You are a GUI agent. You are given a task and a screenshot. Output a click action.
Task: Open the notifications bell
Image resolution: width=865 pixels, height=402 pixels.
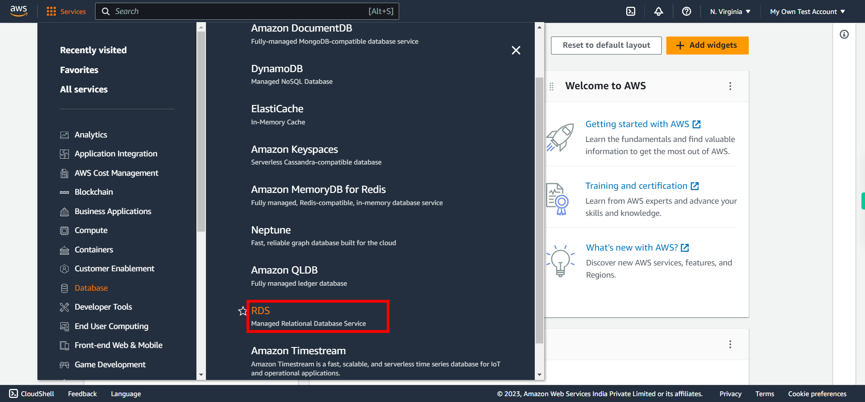[x=659, y=11]
